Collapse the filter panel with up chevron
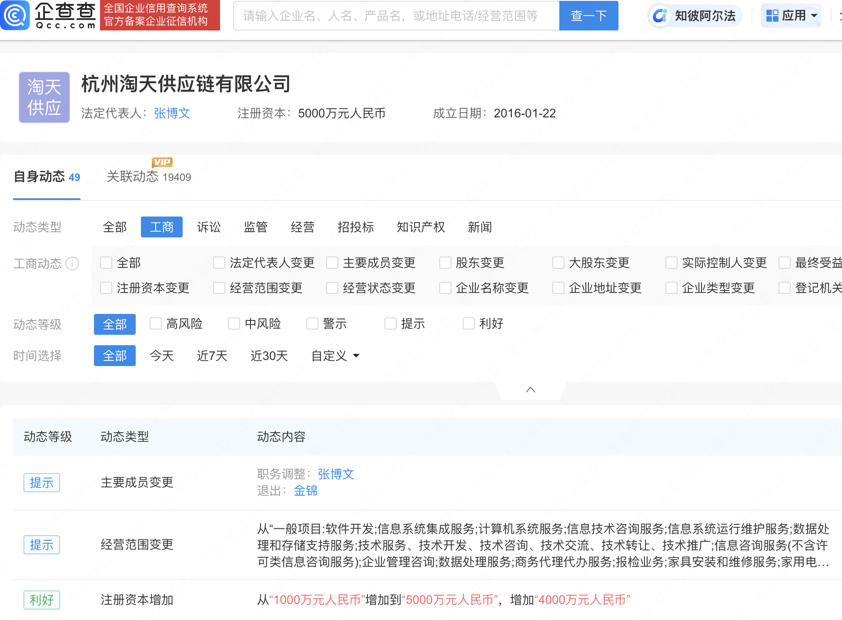 point(530,390)
